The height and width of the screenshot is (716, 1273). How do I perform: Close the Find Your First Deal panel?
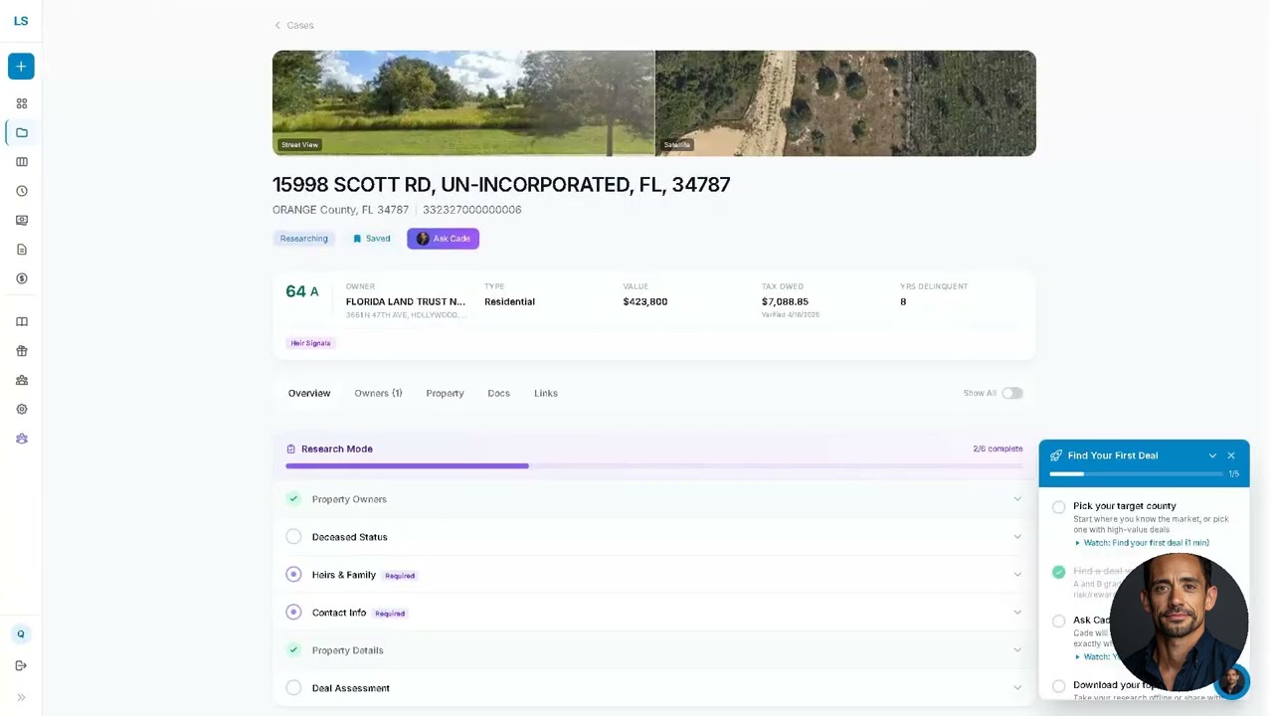[1231, 456]
